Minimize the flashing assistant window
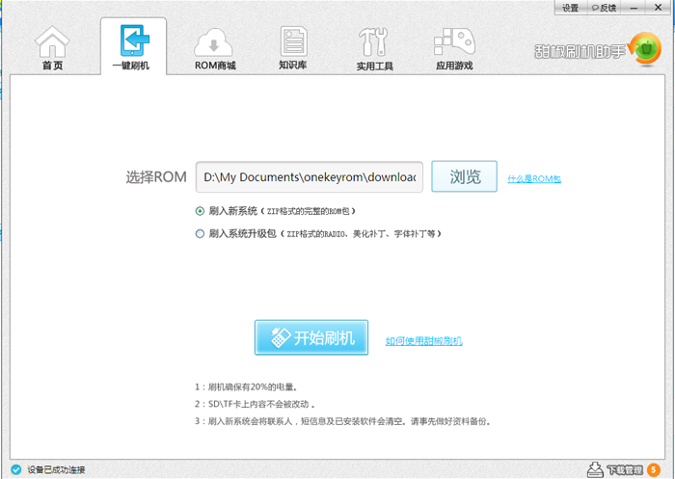 point(634,8)
